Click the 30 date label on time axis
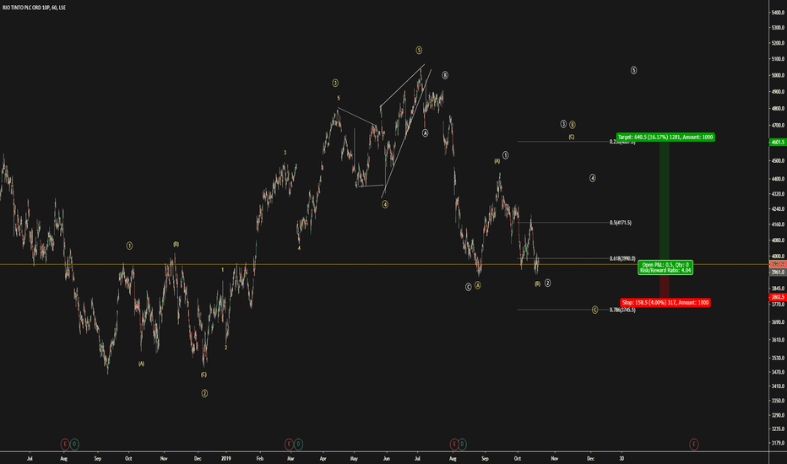787x464 pixels. (x=621, y=458)
